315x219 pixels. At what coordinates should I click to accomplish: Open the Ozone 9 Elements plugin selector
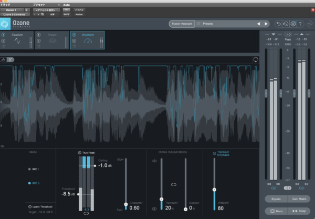click(x=15, y=15)
